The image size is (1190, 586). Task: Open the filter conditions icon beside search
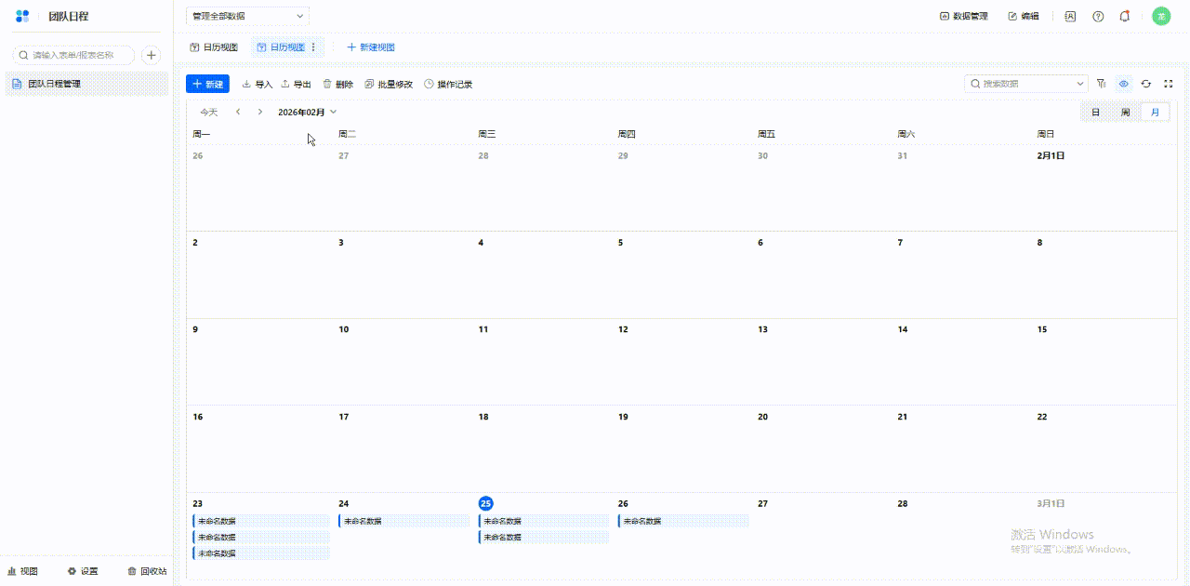tap(1102, 84)
